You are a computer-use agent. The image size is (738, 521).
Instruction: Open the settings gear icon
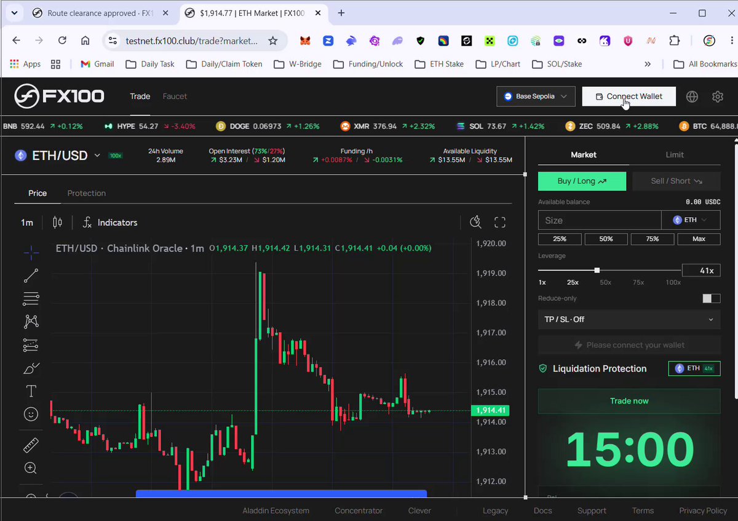click(717, 97)
